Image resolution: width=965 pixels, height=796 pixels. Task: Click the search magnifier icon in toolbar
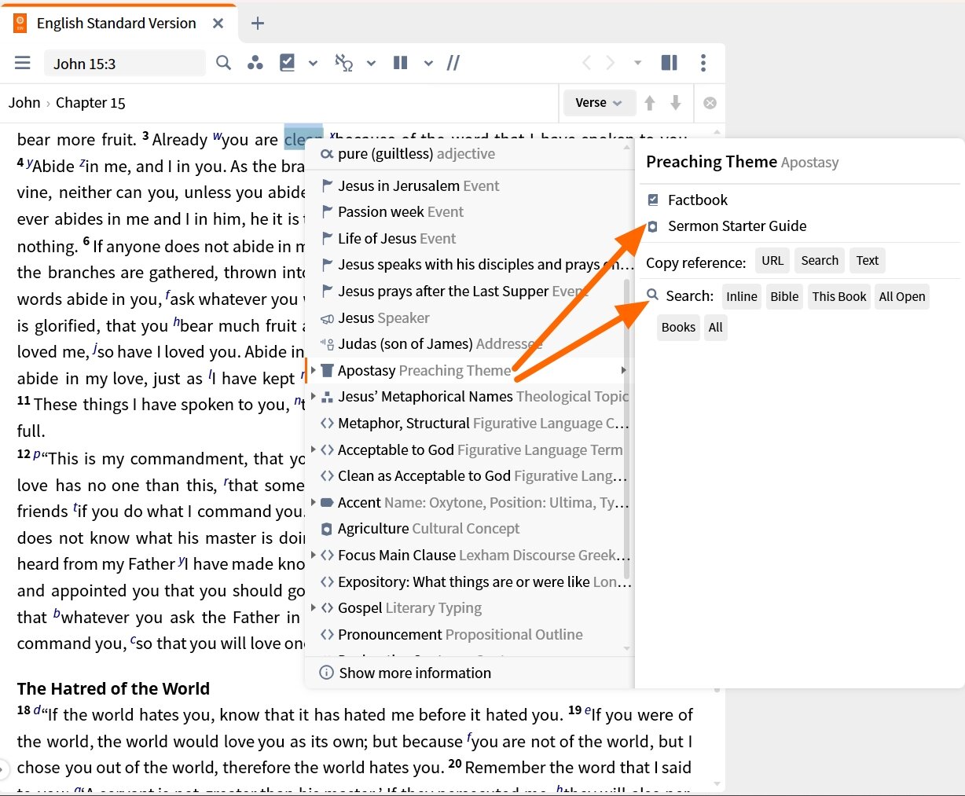pyautogui.click(x=224, y=63)
